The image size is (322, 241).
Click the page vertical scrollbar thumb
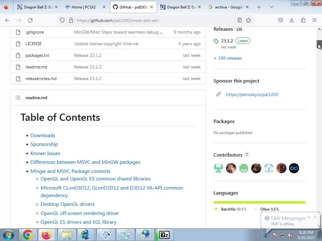pyautogui.click(x=319, y=45)
